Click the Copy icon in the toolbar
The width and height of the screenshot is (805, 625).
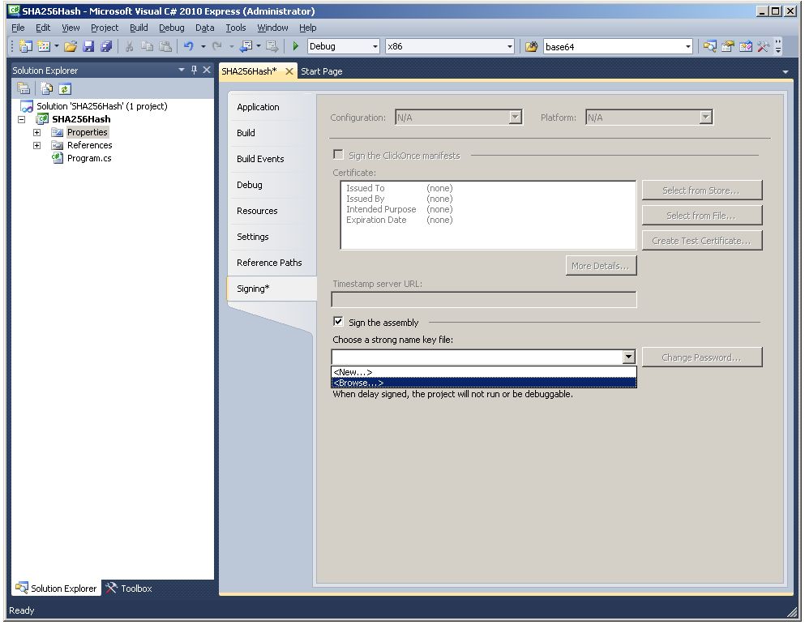(147, 46)
